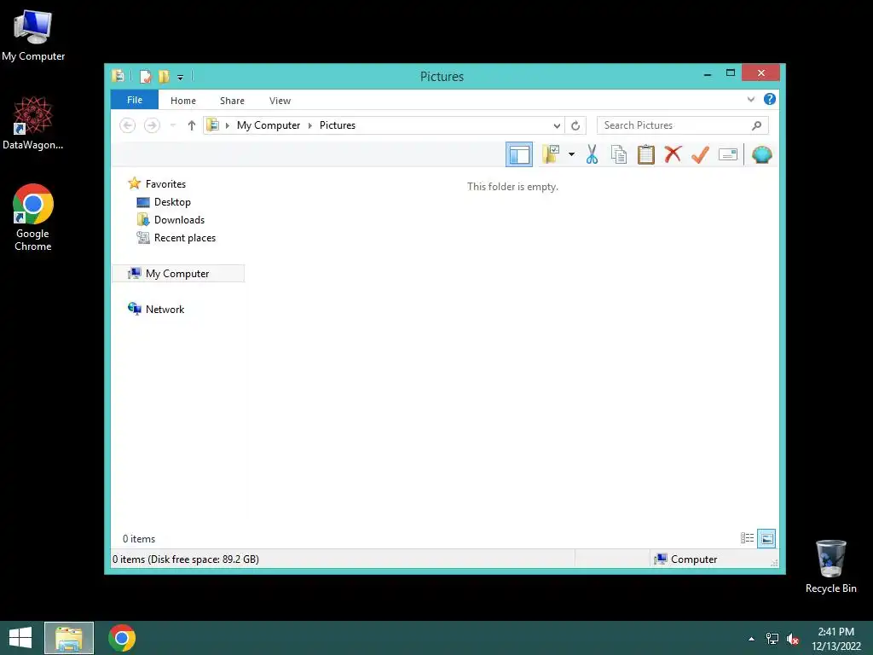
Task: Select the DataWagon desktop shortcut
Action: coord(33,123)
